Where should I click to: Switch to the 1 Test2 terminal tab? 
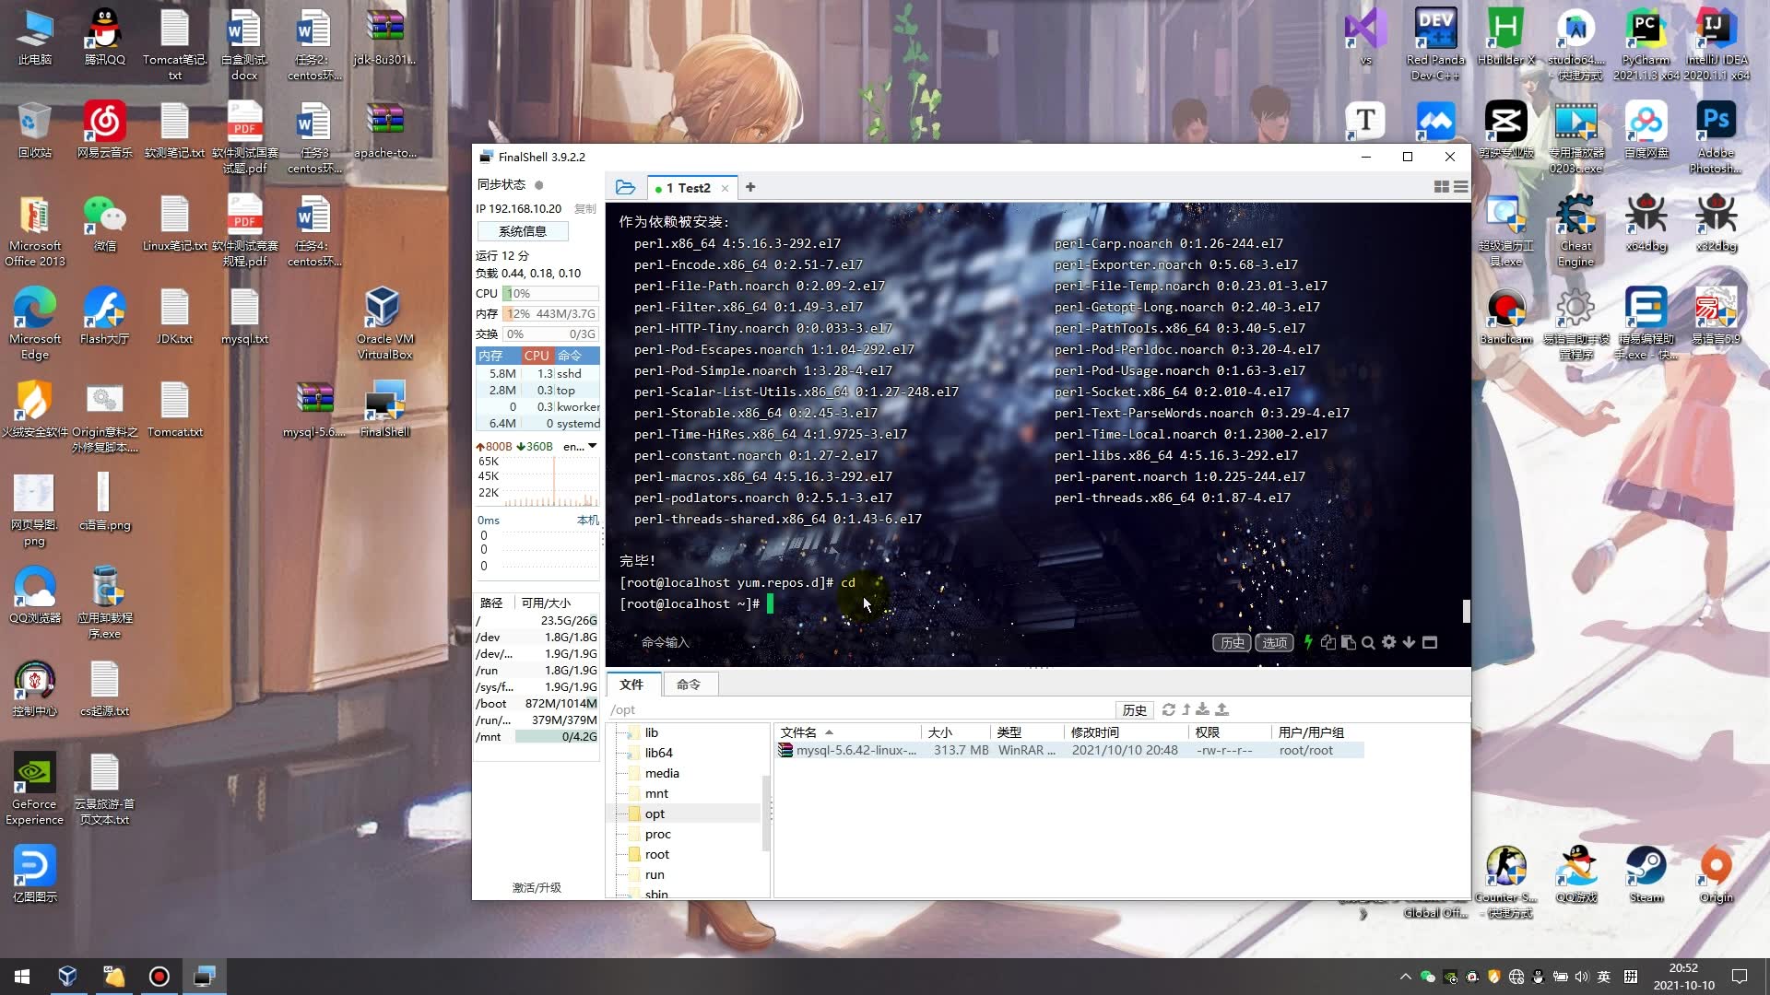tap(688, 188)
